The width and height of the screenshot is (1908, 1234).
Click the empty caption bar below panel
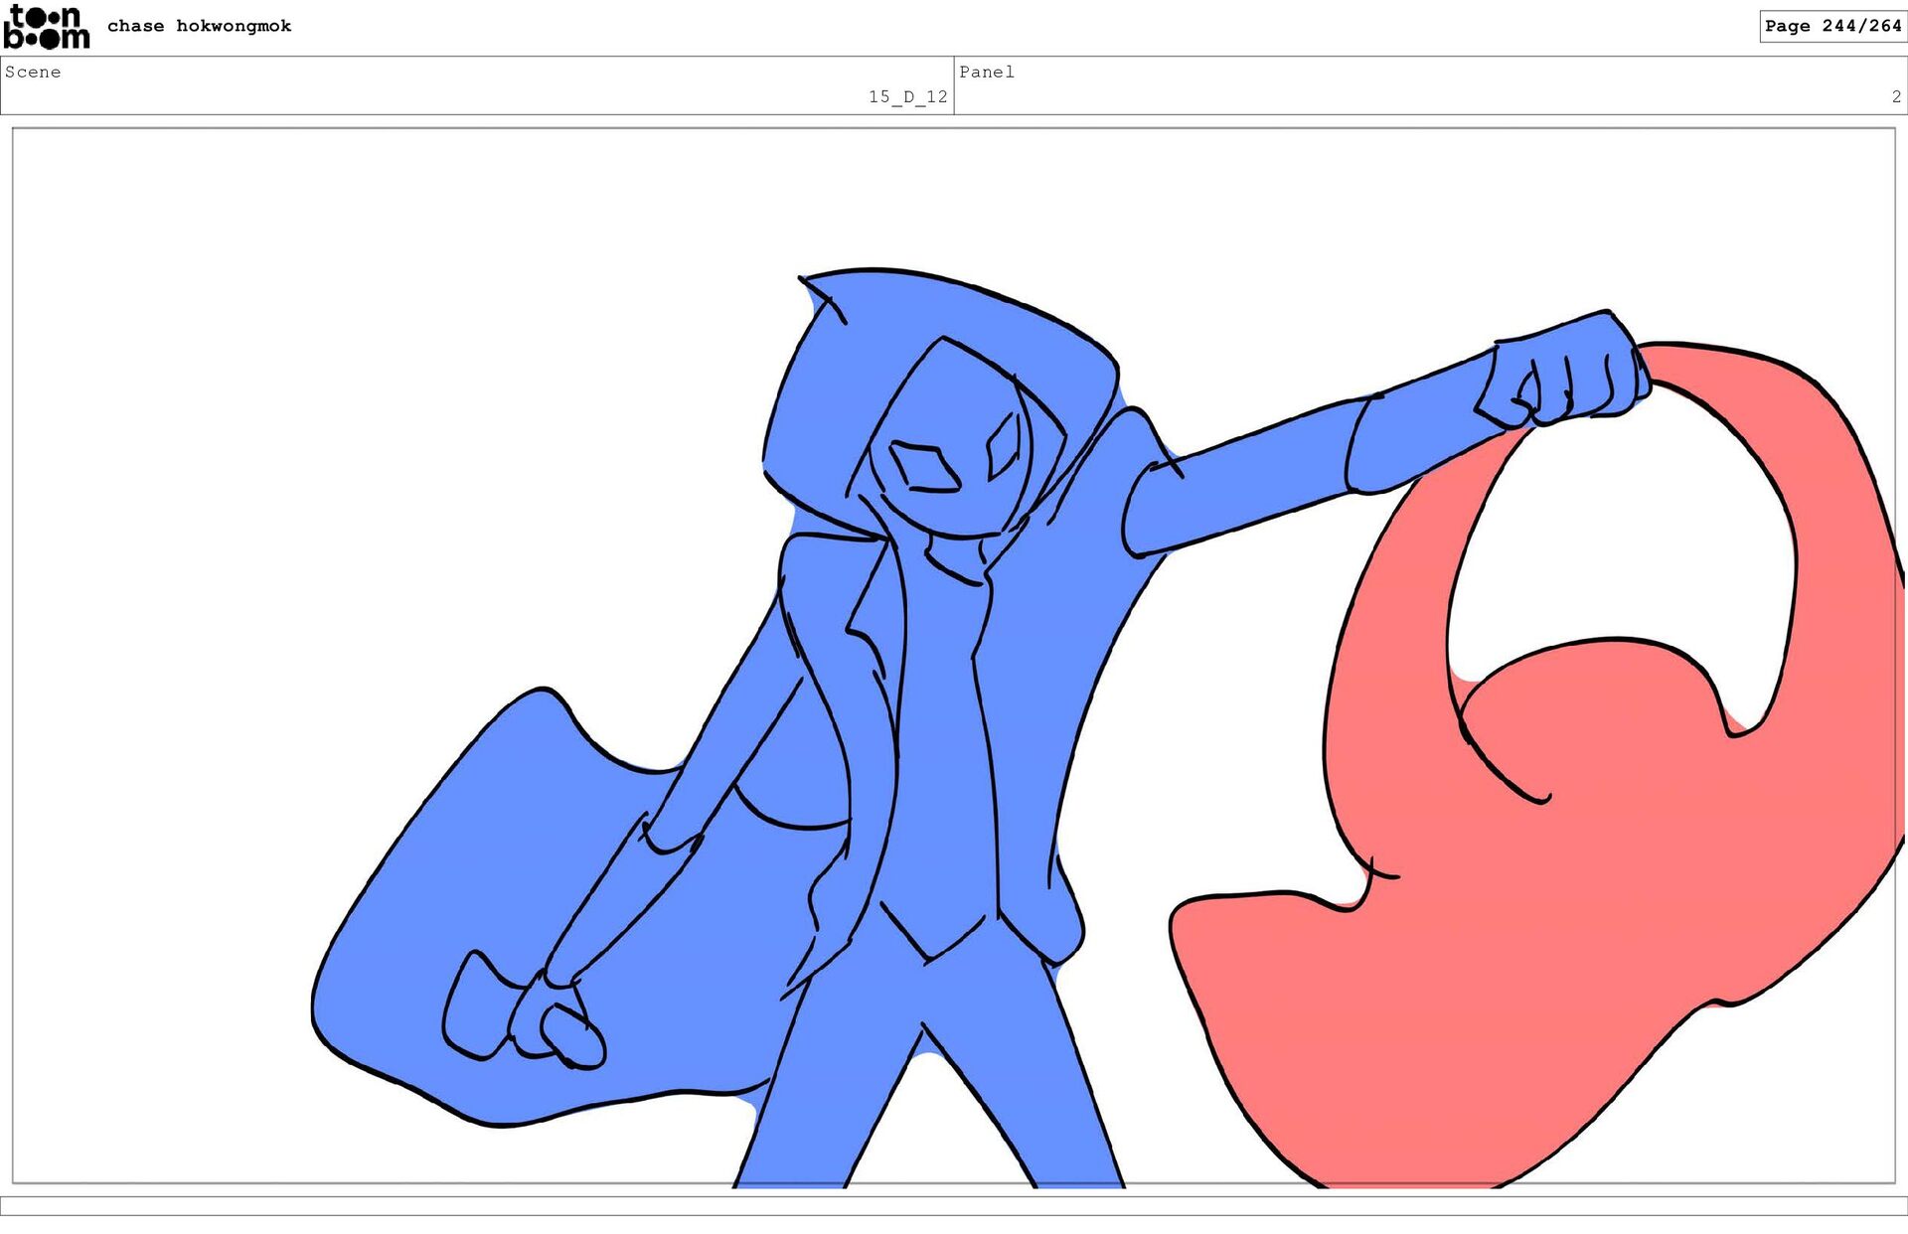click(954, 1205)
